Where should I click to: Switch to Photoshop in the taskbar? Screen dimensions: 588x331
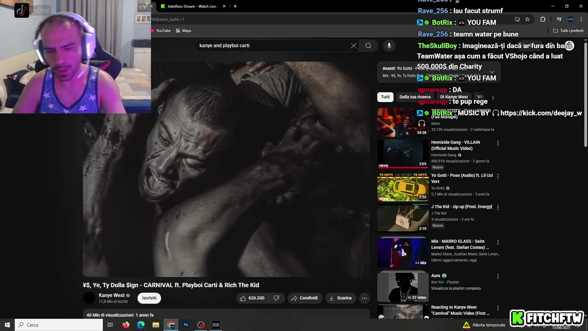tap(186, 325)
